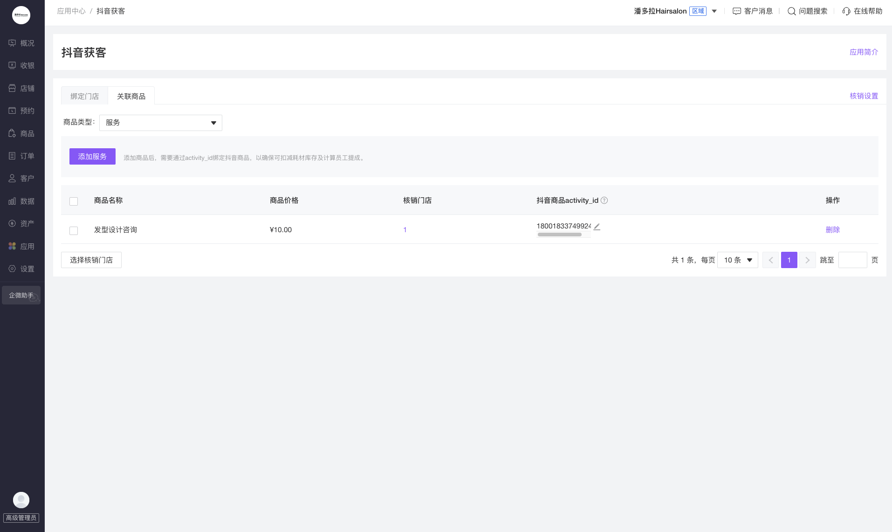Switch to the 绑定门店 tab
Screen dimensions: 892x532
tap(84, 96)
